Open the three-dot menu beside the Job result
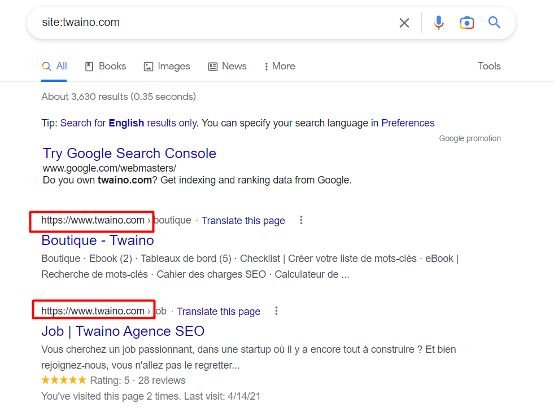Screen dimensions: 554x407 pos(276,310)
